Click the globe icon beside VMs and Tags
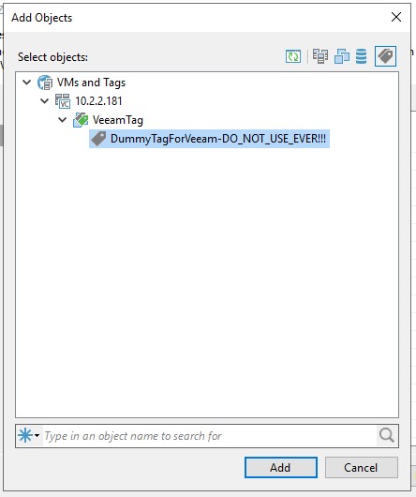 point(45,83)
